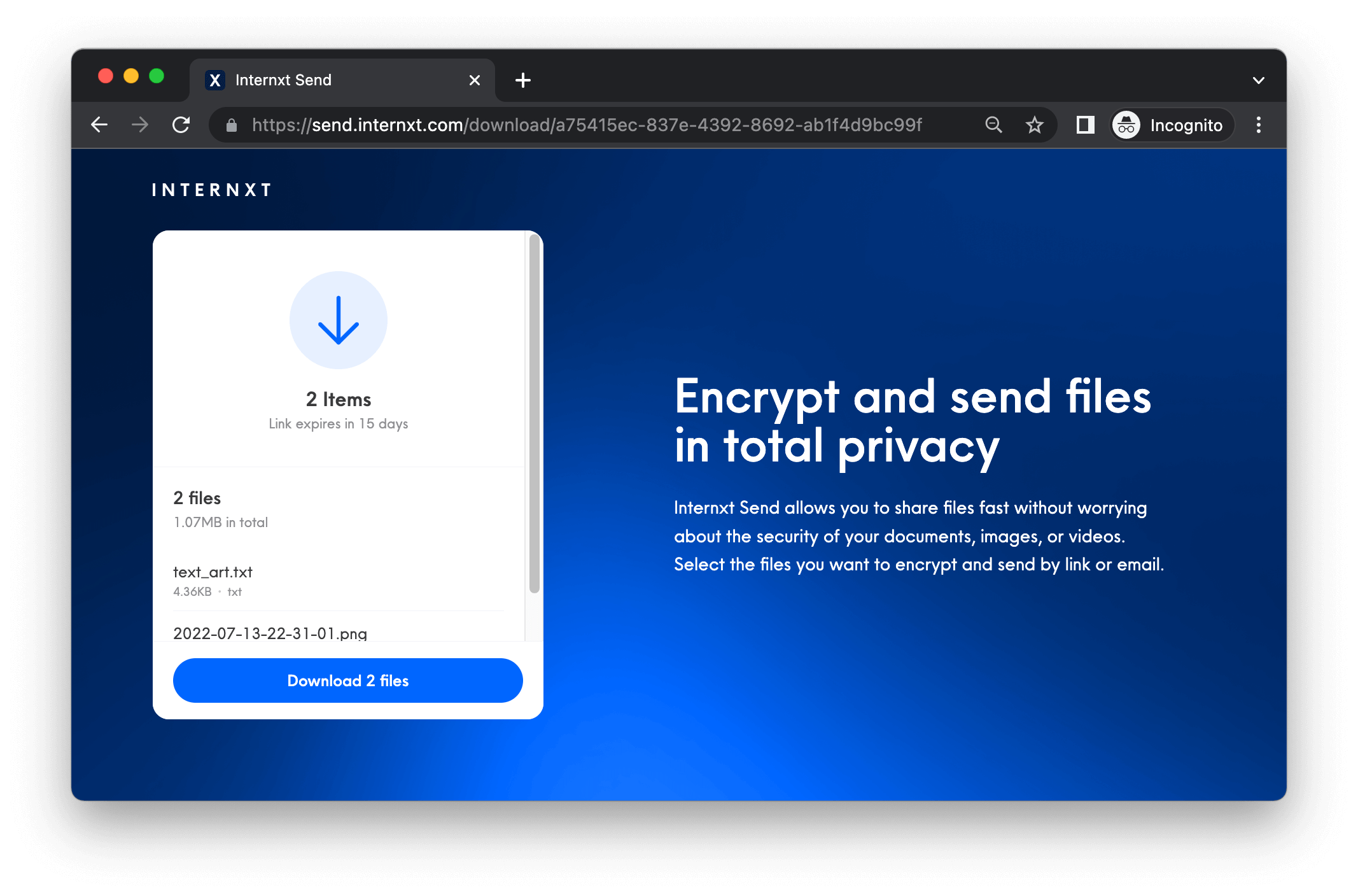Click the browser forward arrow

[x=140, y=125]
